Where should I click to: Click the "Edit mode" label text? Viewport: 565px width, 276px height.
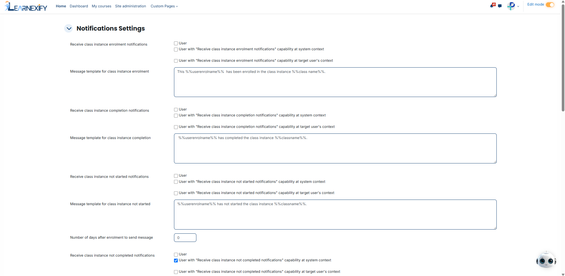(x=536, y=4)
